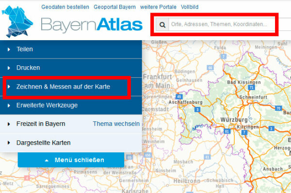Screen dimensions: 291x193
Task: Click Mosbach label on the map
Action: [183, 162]
